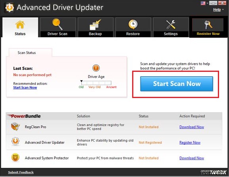
Task: Click the "Ancient" gauge label
Action: point(111,87)
